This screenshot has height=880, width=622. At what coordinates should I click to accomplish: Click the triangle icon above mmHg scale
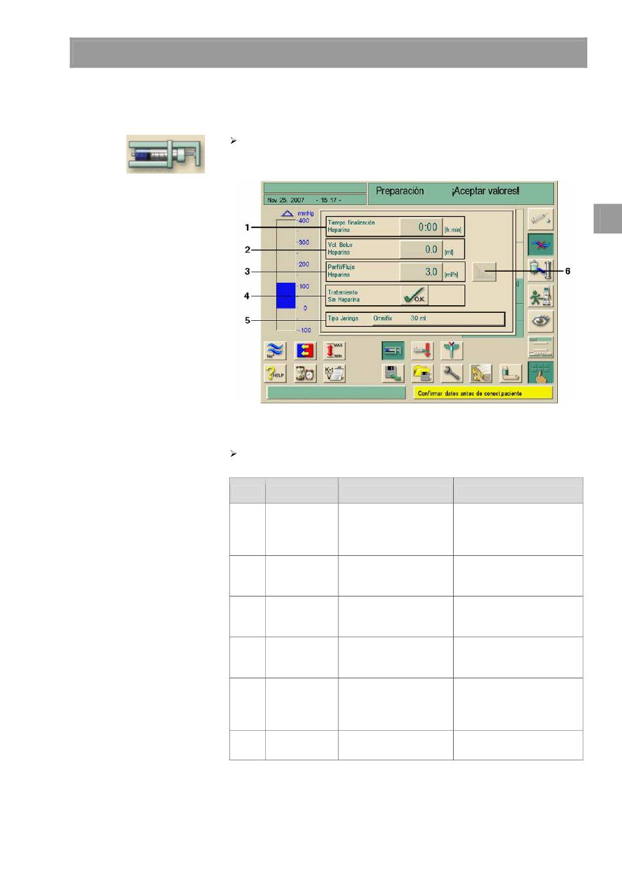[x=287, y=213]
